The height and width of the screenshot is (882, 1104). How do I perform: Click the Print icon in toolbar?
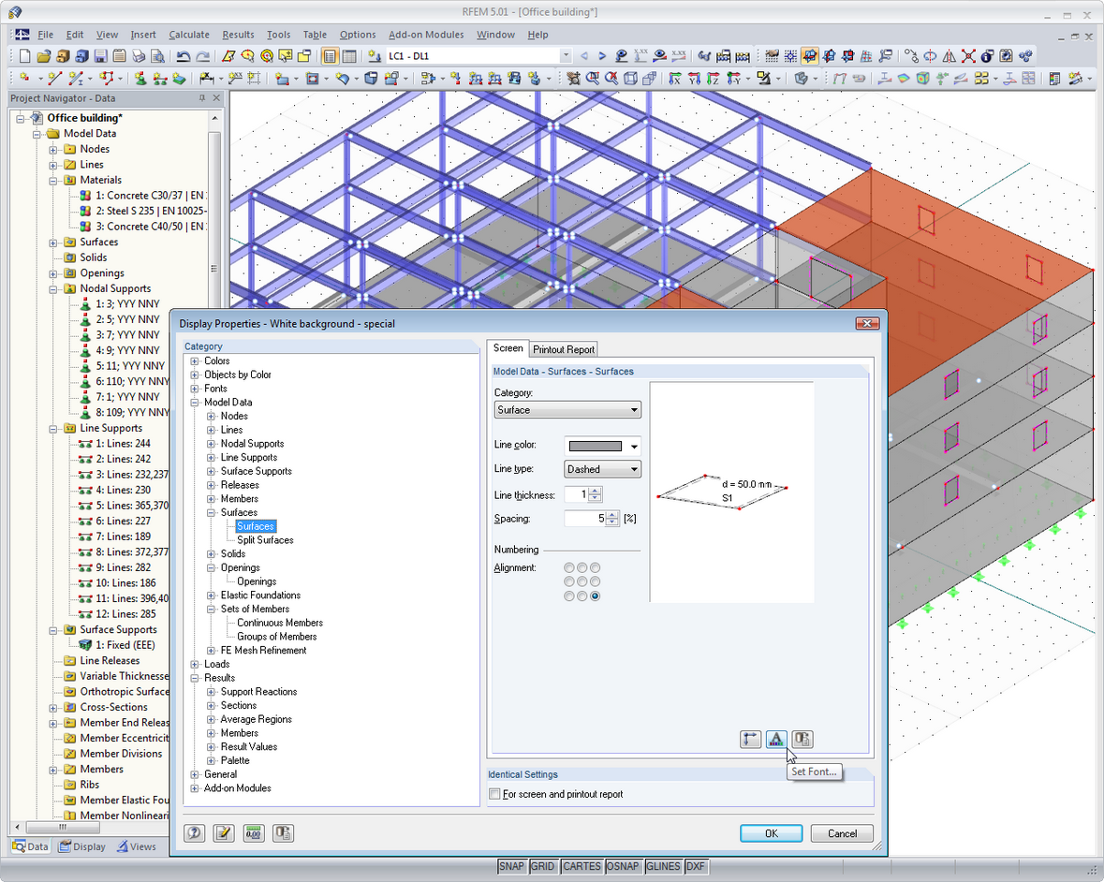(x=139, y=55)
